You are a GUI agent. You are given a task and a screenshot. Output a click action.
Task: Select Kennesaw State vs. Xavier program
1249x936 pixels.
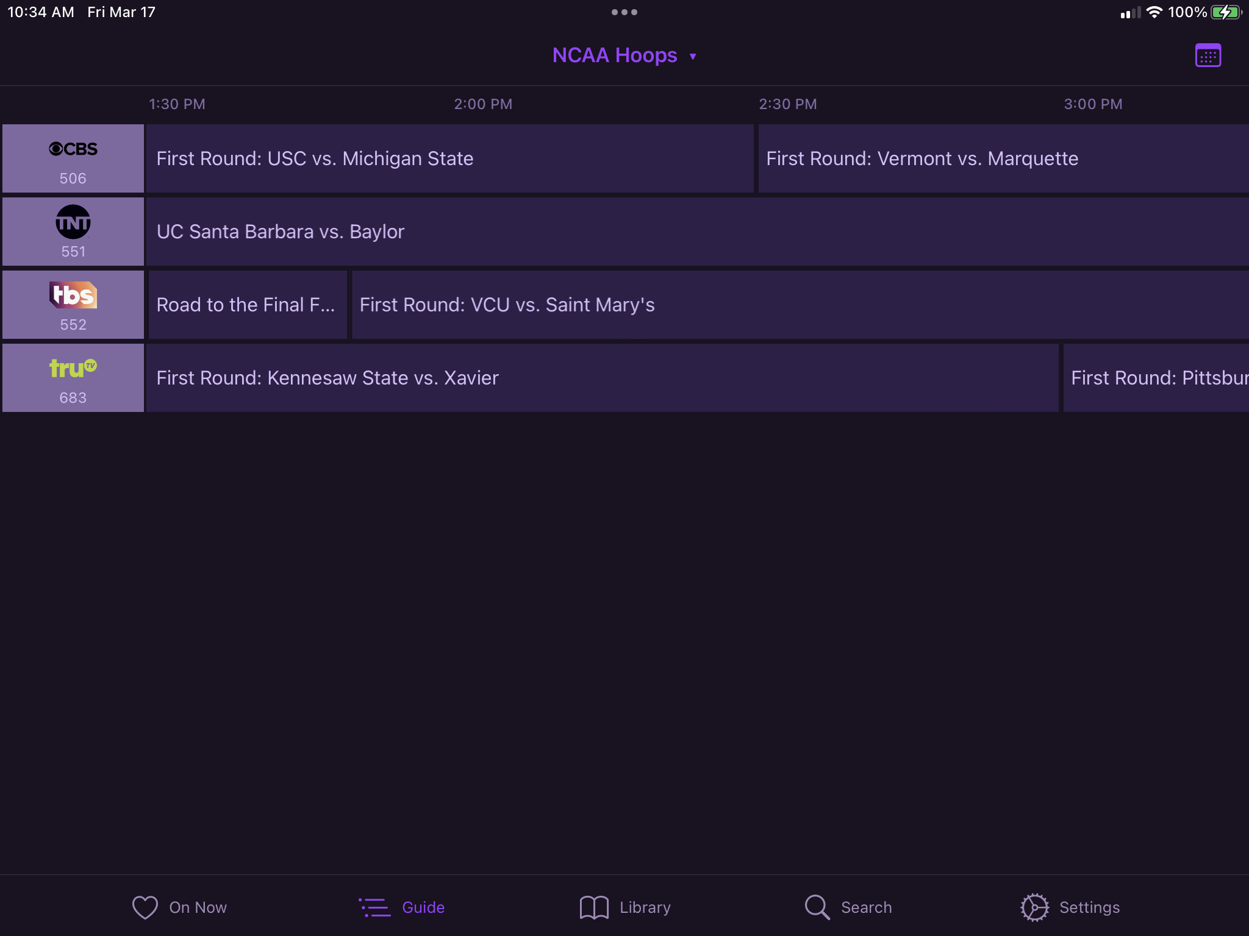(602, 378)
